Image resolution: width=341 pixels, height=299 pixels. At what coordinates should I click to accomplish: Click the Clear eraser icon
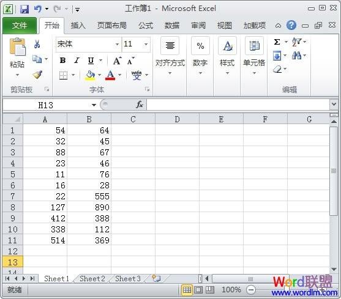(x=277, y=70)
